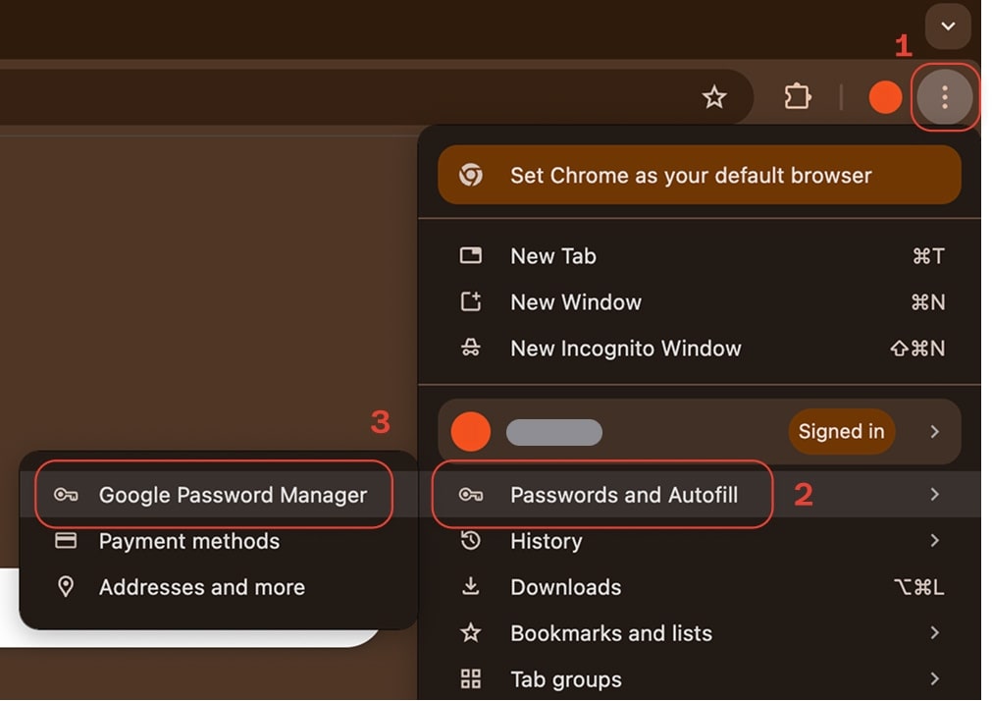992x701 pixels.
Task: Open Passwords and Autofill submenu
Action: 699,495
